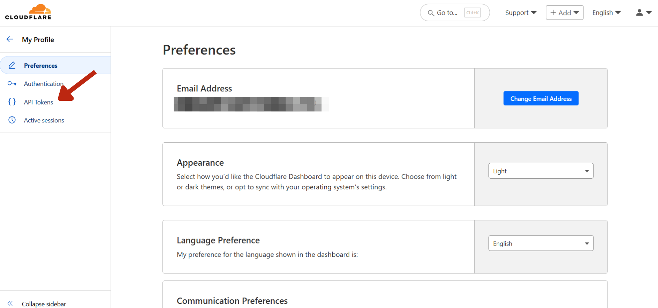Open the Add dropdown button
Screen dimensions: 658x308
pyautogui.click(x=565, y=13)
